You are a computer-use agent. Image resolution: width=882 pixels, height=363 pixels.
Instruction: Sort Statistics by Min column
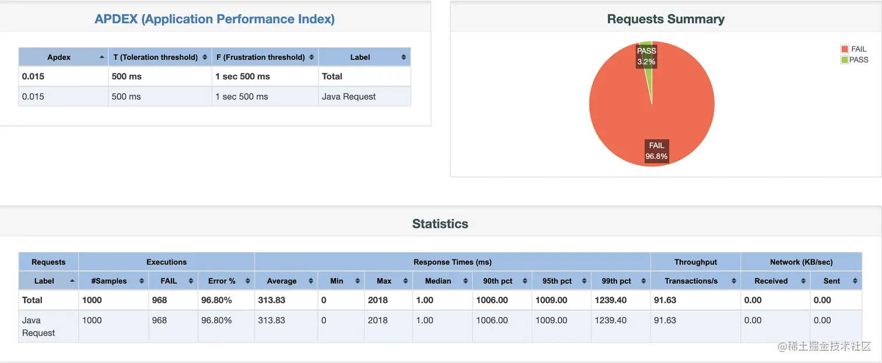341,281
